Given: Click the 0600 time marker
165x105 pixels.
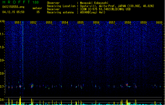Looking at the screenshot, I should point(159,23).
